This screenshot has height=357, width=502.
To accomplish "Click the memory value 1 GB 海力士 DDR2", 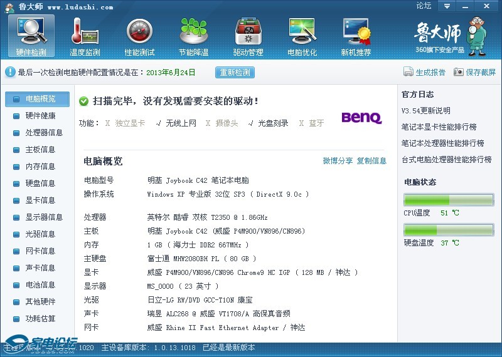I will click(198, 245).
